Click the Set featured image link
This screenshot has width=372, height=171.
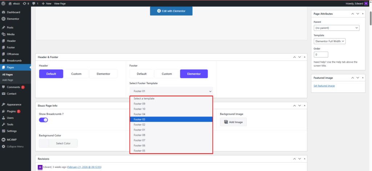[324, 86]
